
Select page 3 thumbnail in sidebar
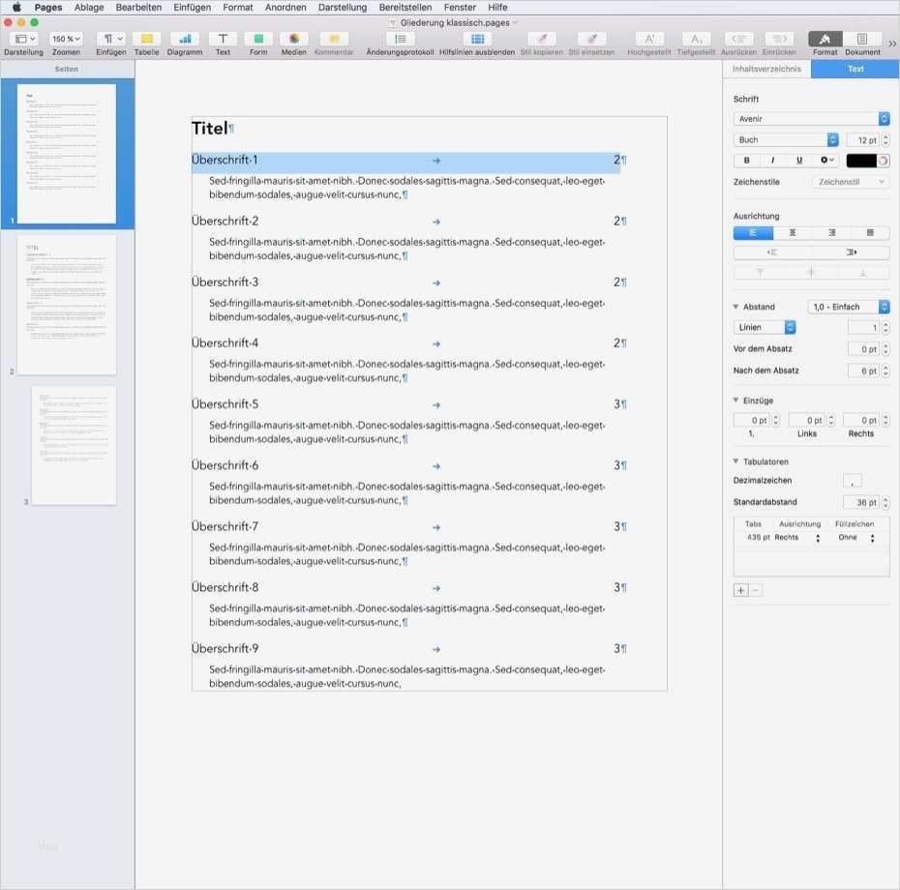(x=75, y=445)
